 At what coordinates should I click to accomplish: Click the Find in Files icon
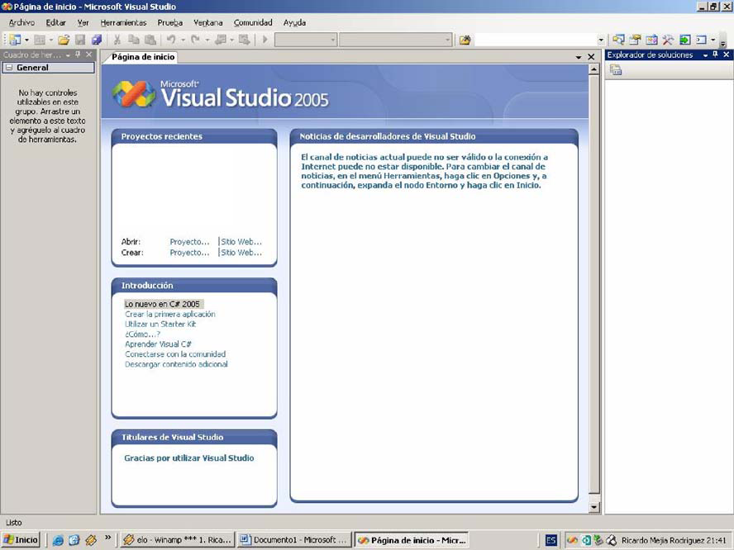465,40
